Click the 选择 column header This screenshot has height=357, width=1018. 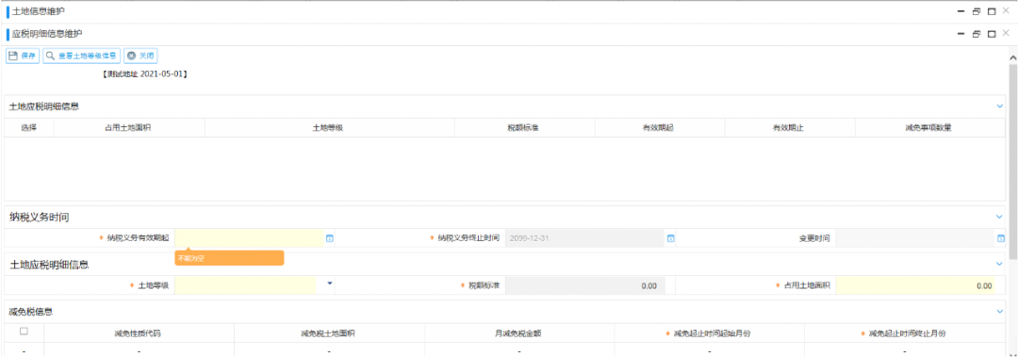(28, 128)
